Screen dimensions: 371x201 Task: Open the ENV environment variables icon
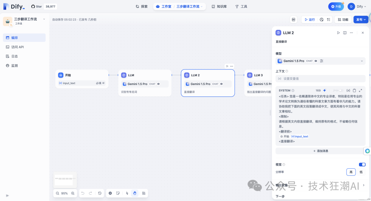coord(293,20)
